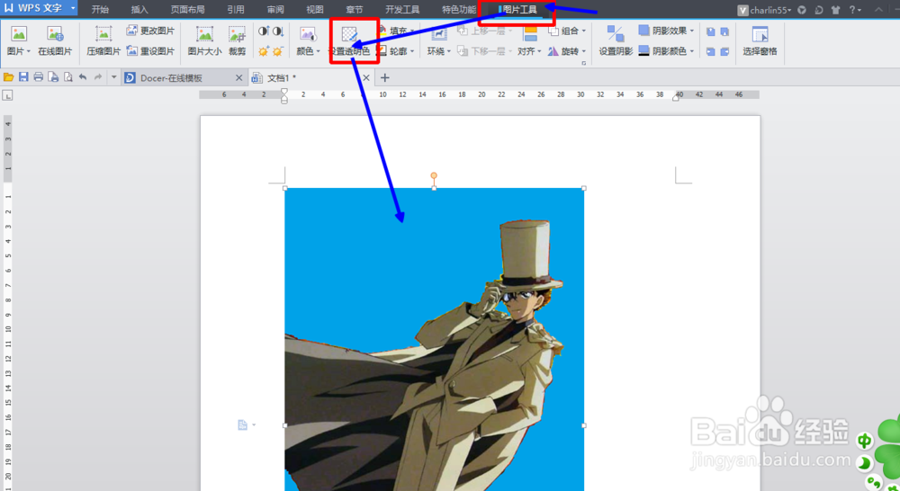This screenshot has height=491, width=900.
Task: Switch to the 引用 (References) tab
Action: pos(235,10)
